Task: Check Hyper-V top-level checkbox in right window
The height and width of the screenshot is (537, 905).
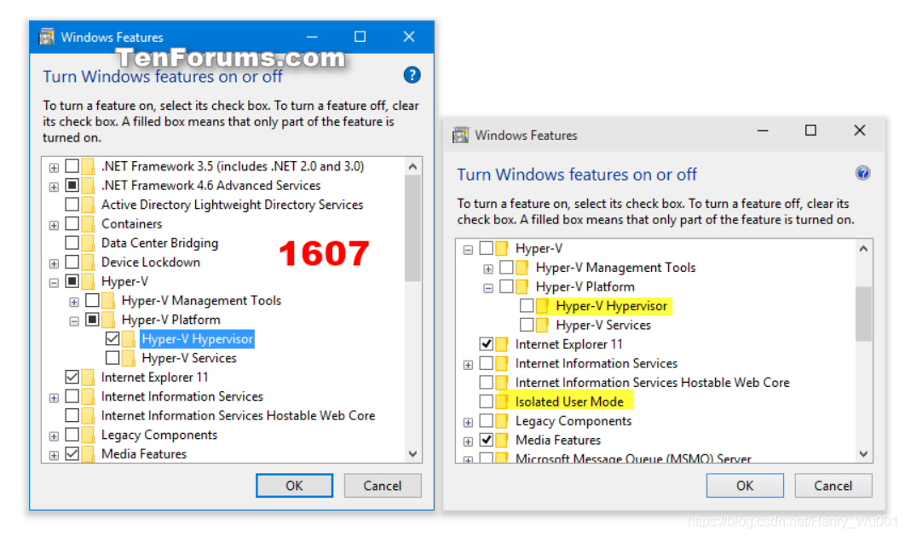Action: tap(486, 248)
